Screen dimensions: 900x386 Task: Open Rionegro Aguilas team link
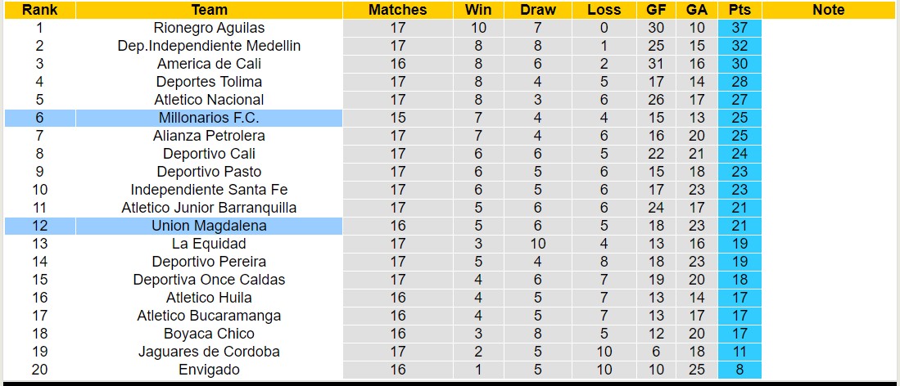click(209, 28)
